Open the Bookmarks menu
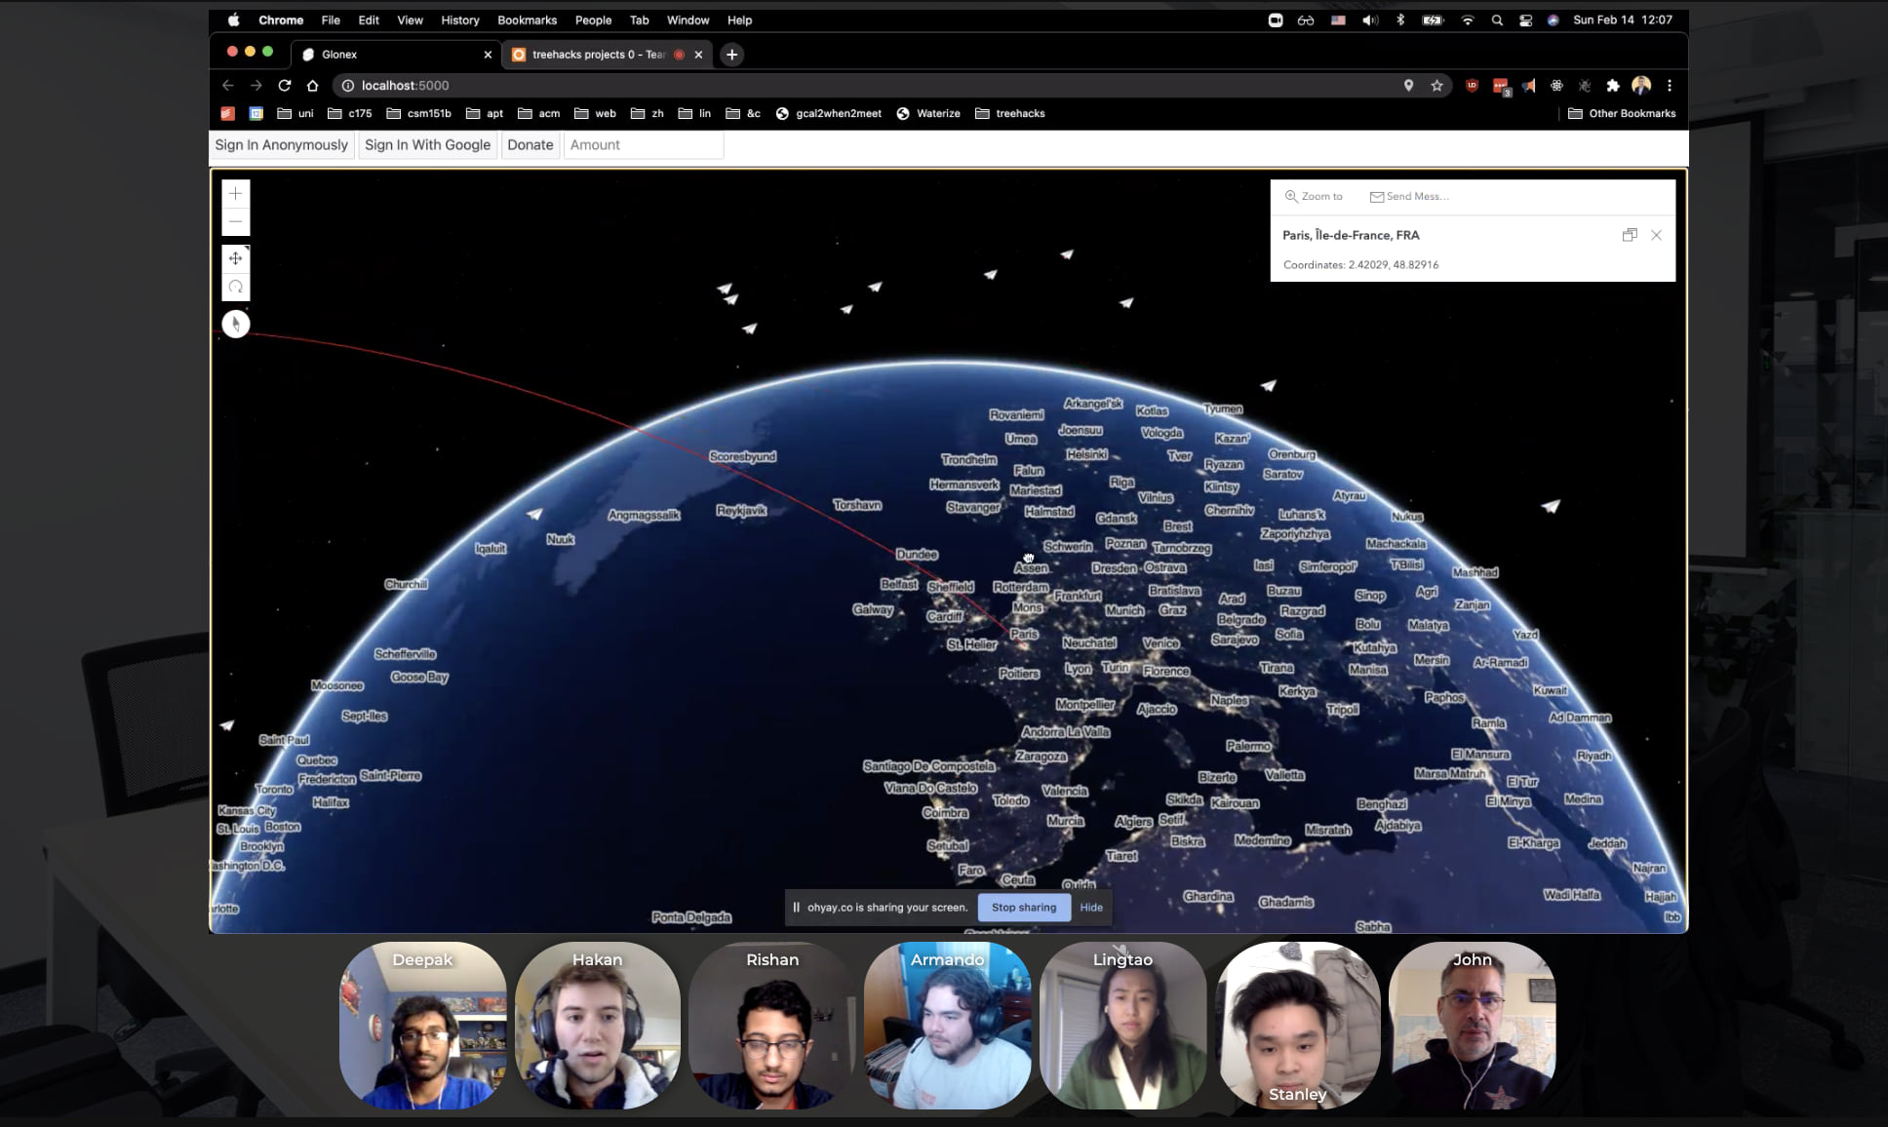 (x=527, y=19)
